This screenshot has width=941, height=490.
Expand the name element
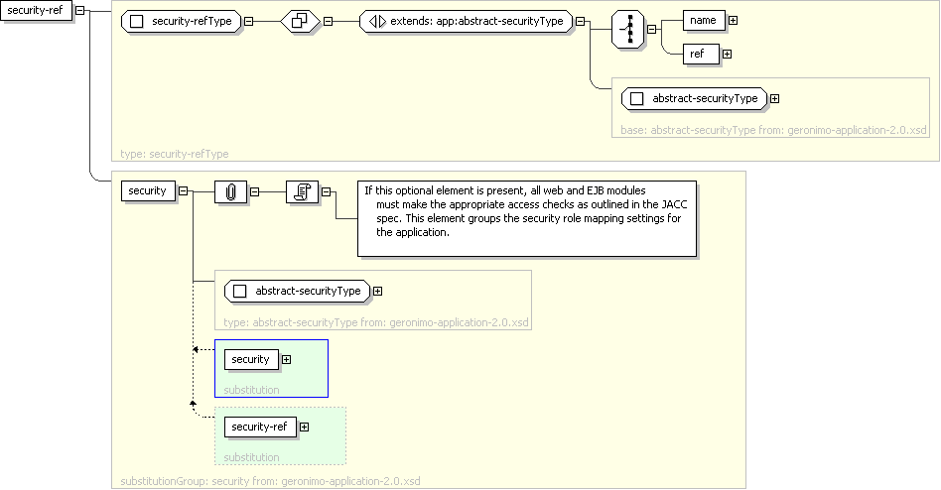[x=733, y=20]
